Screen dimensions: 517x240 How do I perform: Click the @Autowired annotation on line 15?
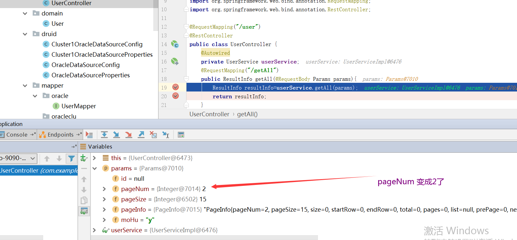215,53
